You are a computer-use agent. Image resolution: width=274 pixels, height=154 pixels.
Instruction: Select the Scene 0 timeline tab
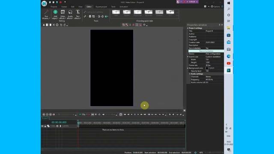pyautogui.click(x=45, y=118)
